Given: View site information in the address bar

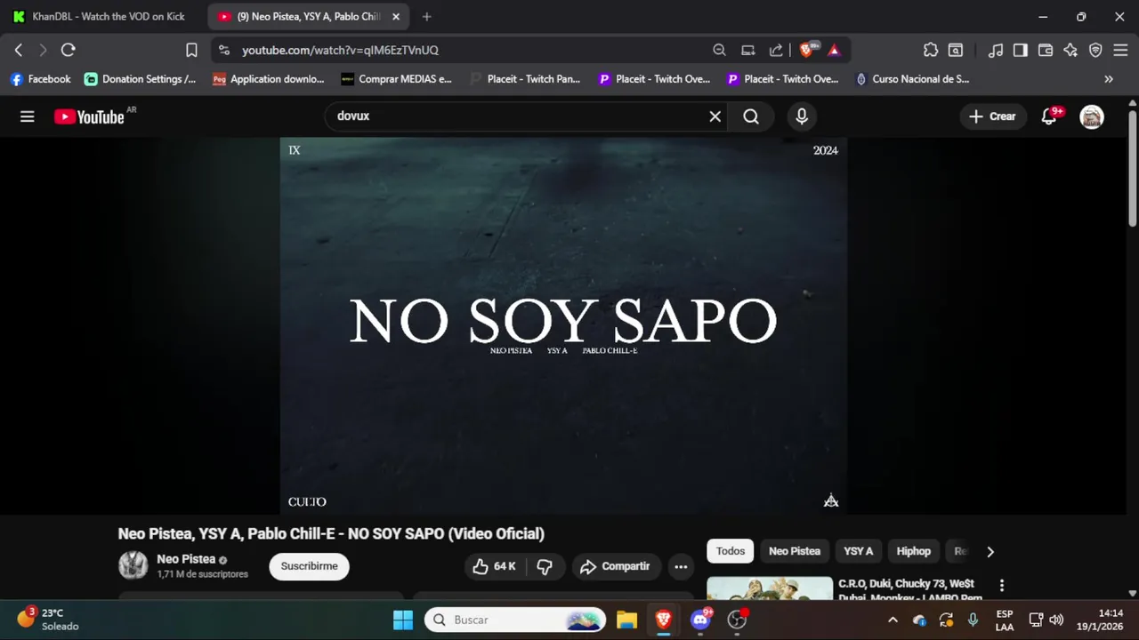Looking at the screenshot, I should (x=223, y=50).
